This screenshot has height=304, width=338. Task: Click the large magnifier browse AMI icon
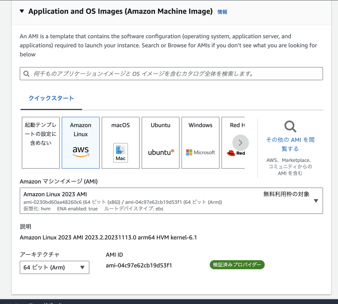coord(290,127)
